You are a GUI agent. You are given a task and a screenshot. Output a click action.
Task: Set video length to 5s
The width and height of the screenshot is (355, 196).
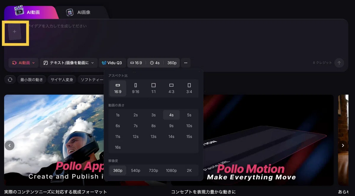coord(189,115)
